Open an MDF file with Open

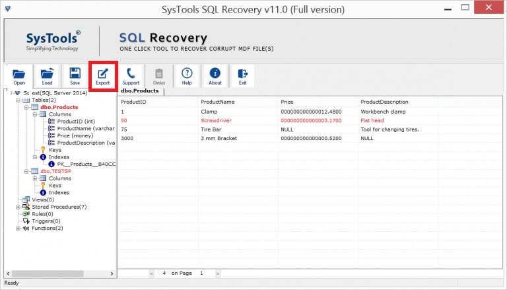(x=18, y=77)
